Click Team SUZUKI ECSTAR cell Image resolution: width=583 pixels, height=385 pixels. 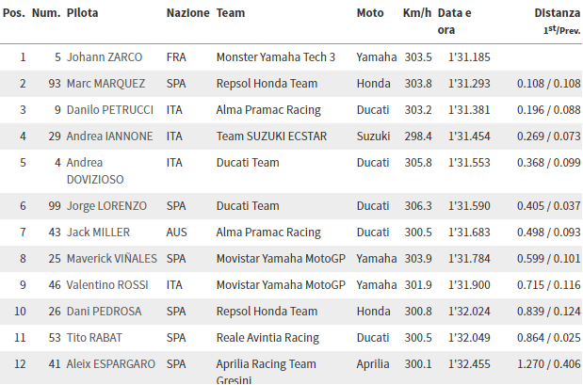pyautogui.click(x=271, y=136)
